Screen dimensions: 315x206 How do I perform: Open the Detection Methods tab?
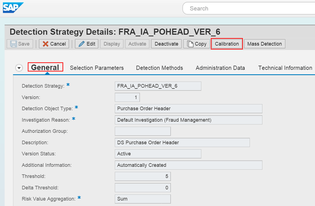tap(159, 68)
